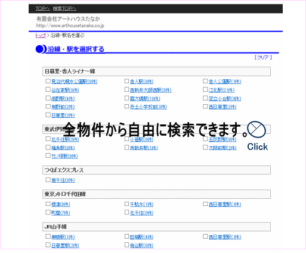Select the 町屋(7件) checkbox
This screenshot has height=253, width=306.
[48, 213]
